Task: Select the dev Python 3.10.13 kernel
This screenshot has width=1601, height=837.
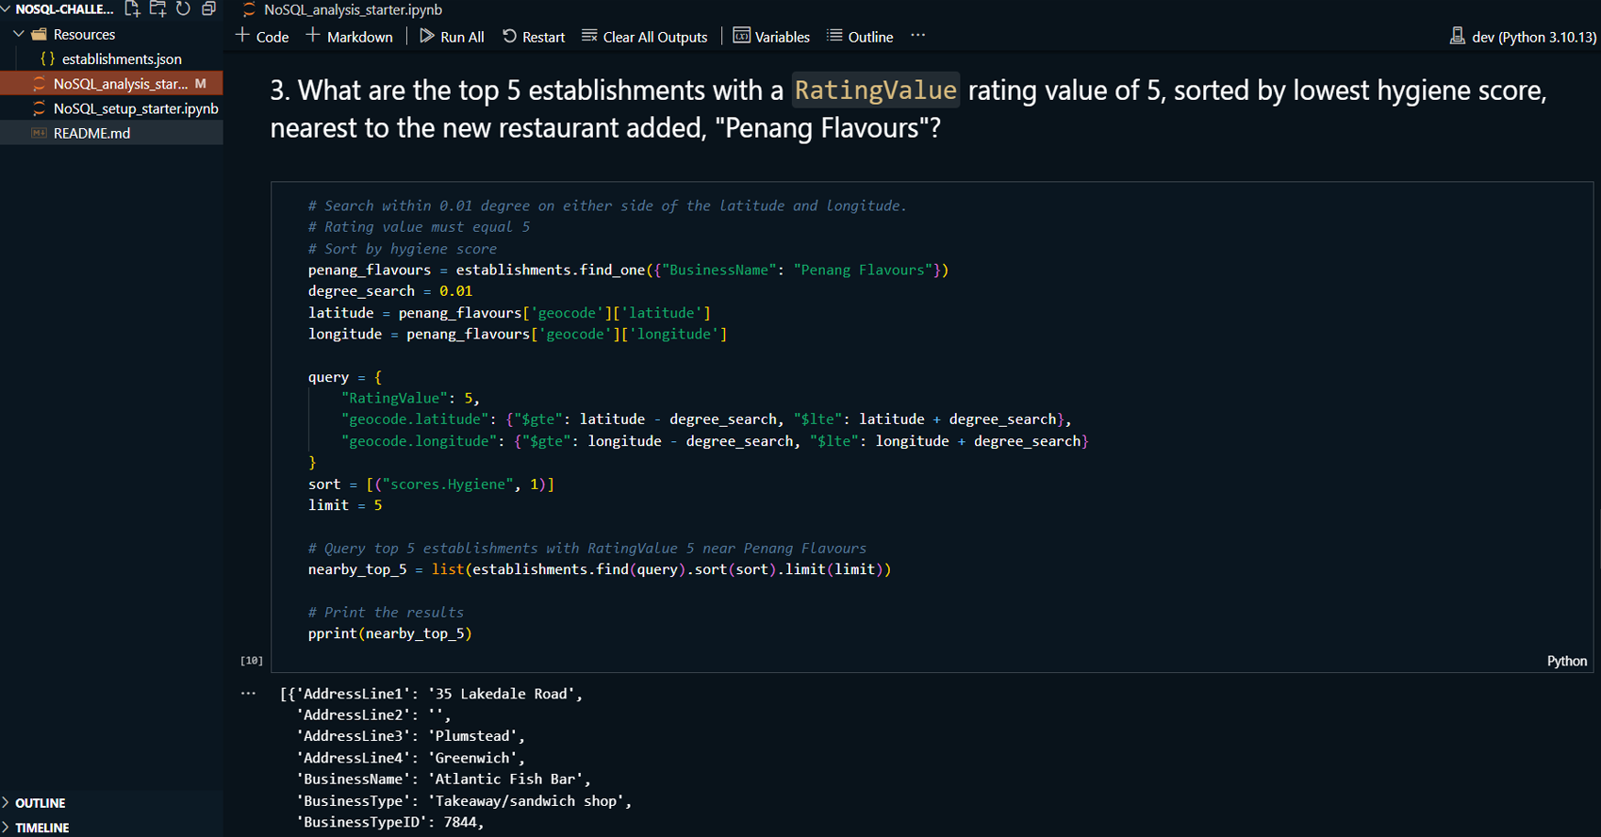Action: coord(1523,37)
